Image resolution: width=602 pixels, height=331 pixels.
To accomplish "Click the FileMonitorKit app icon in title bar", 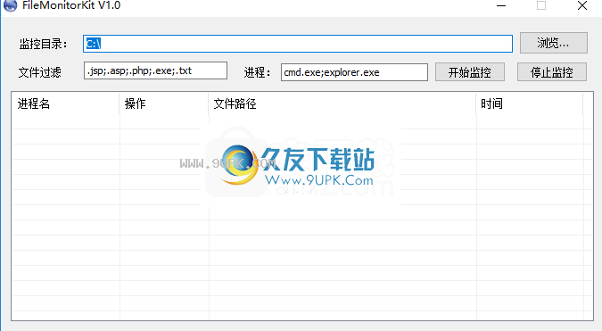I will tap(10, 5).
